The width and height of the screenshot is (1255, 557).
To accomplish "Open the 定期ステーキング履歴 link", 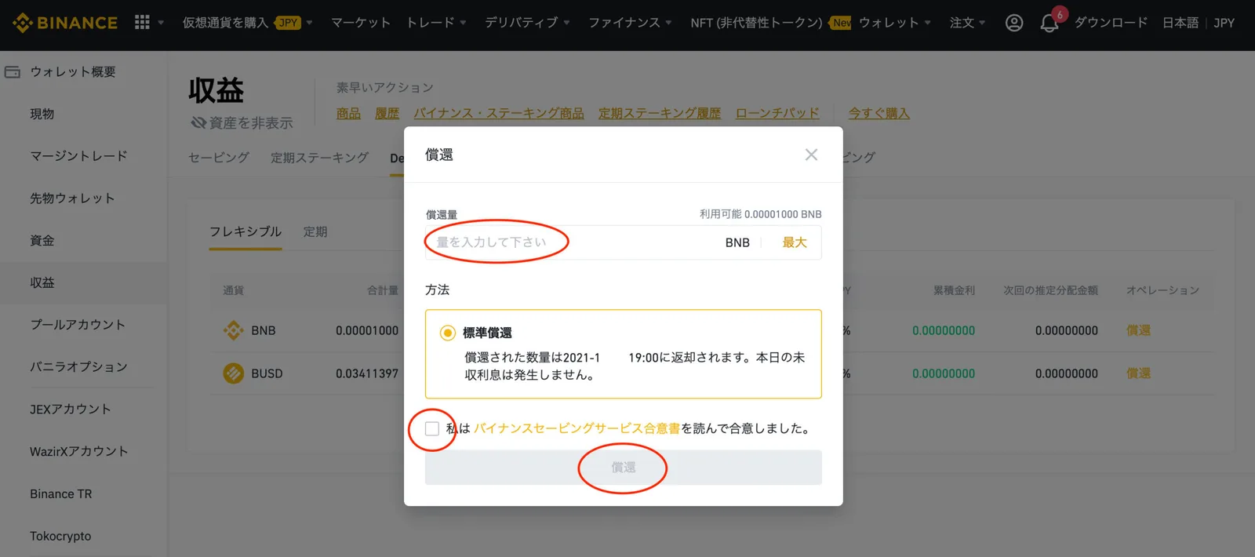I will 660,113.
